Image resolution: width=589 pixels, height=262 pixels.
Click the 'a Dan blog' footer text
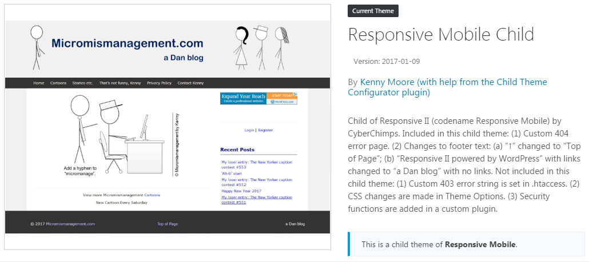click(295, 224)
